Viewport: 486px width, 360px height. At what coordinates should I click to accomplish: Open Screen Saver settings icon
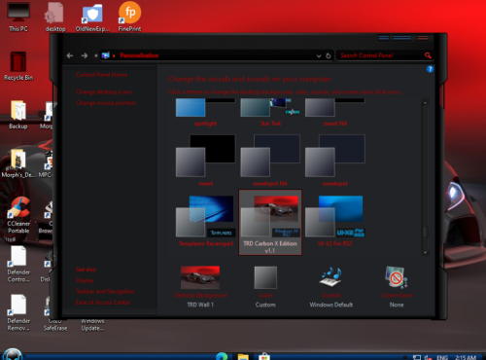[396, 277]
